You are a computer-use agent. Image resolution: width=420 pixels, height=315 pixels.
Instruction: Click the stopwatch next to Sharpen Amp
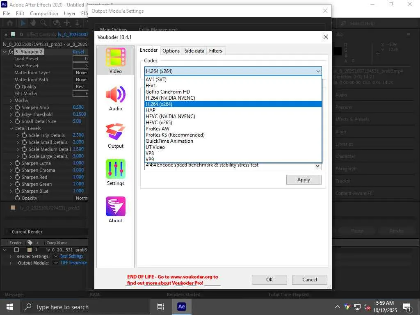click(x=17, y=107)
